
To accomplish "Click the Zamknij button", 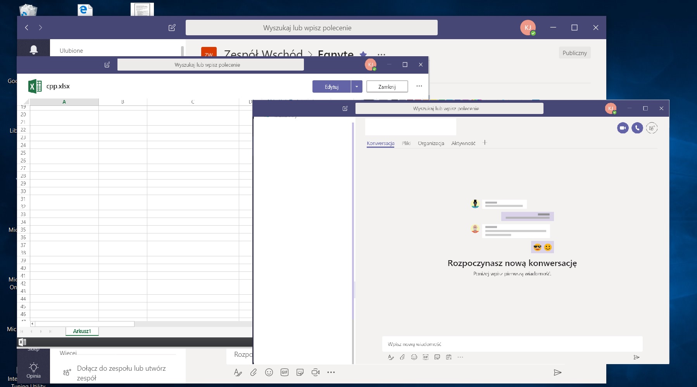I will 387,86.
